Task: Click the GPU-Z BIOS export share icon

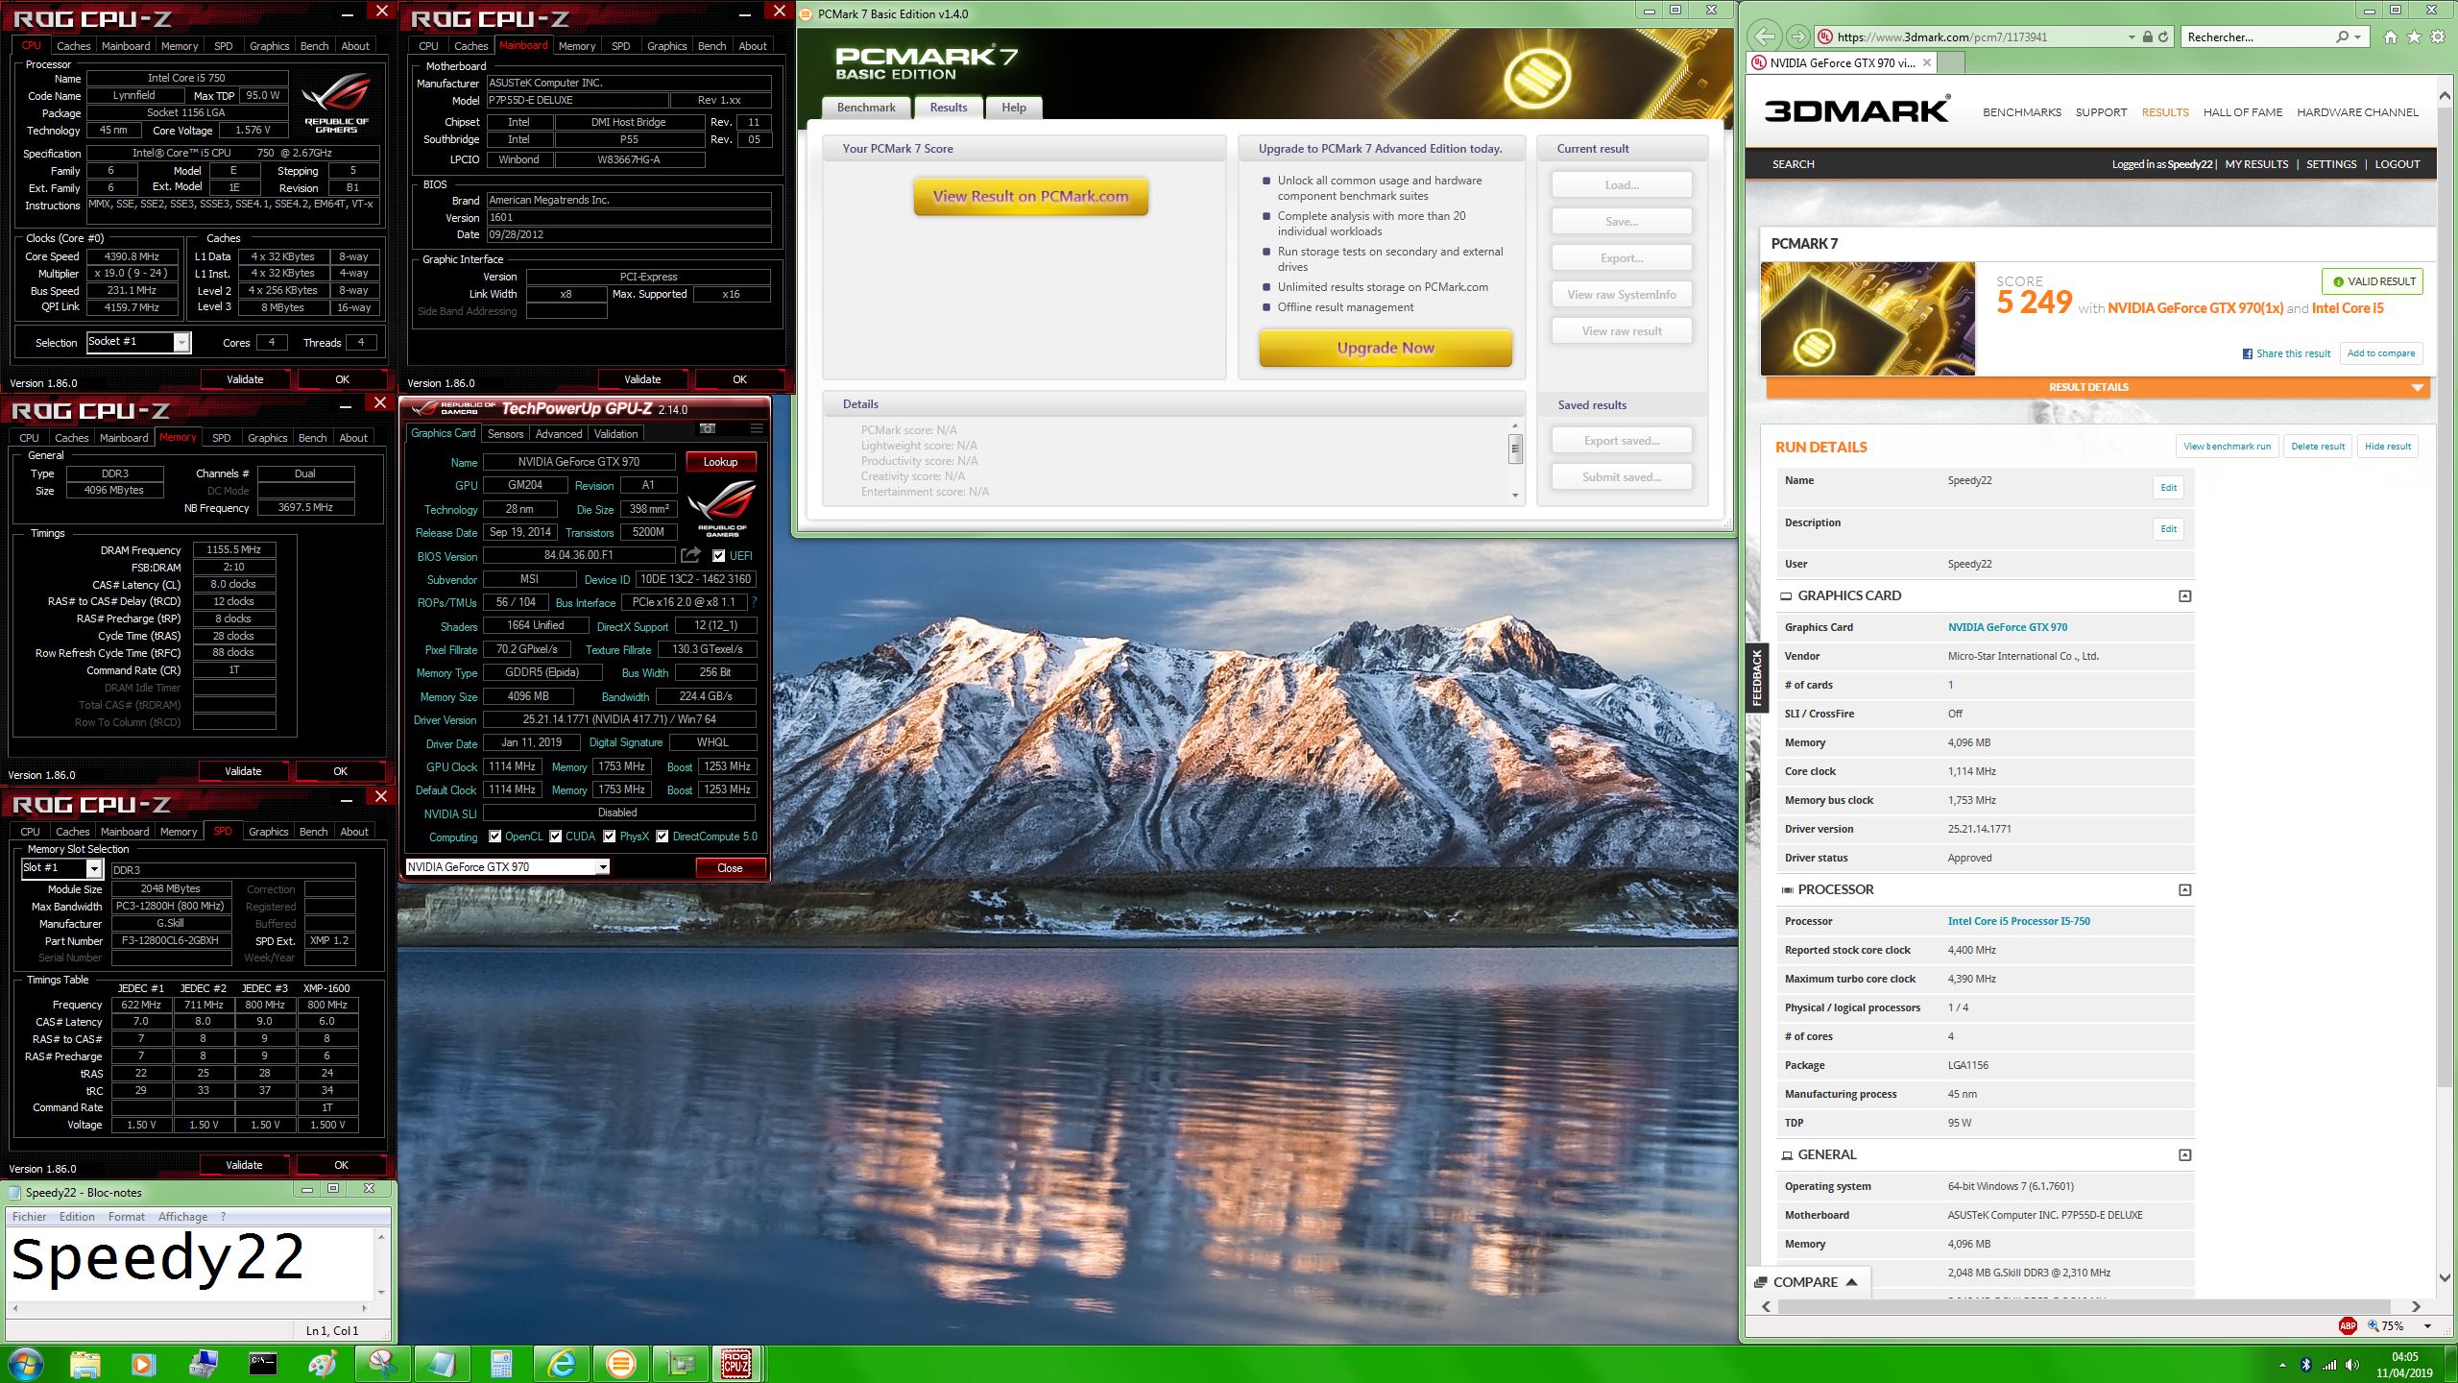Action: [x=690, y=555]
